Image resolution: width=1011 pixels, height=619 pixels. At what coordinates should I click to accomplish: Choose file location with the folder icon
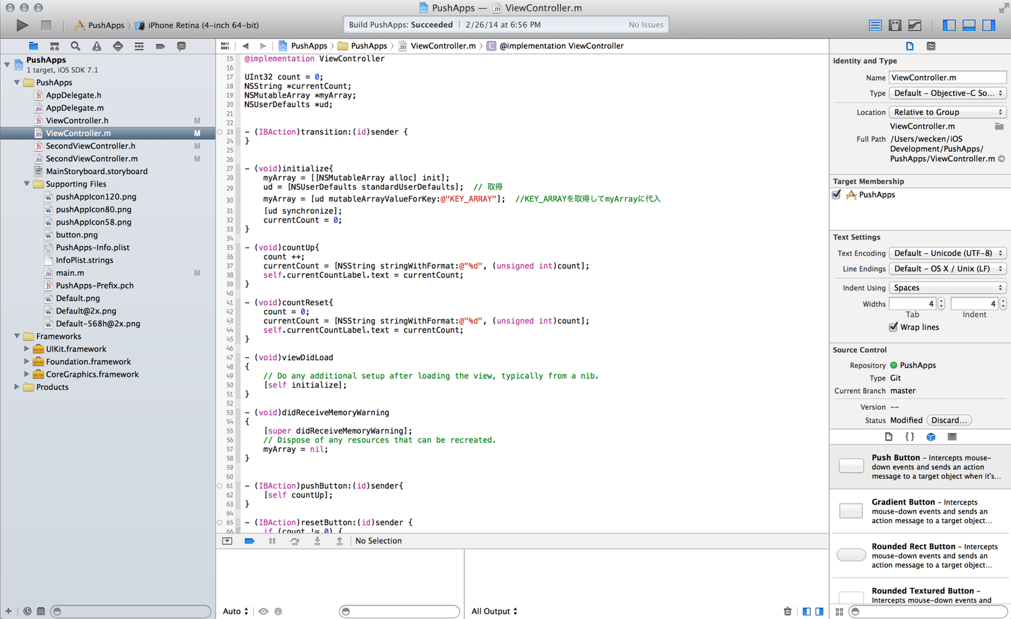click(1000, 126)
